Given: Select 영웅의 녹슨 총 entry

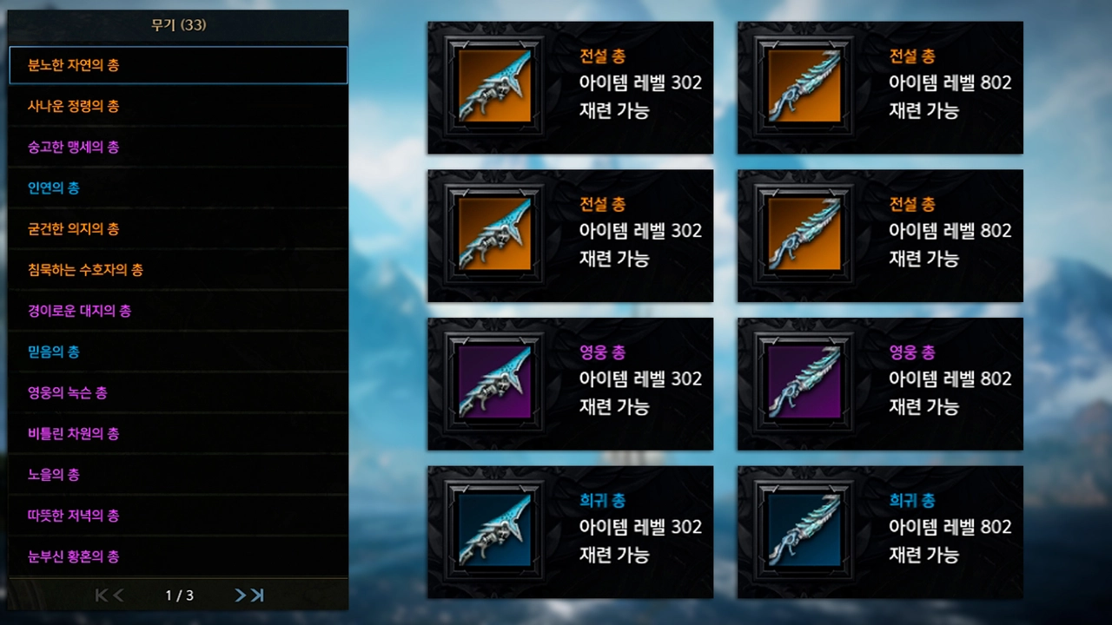Looking at the screenshot, I should tap(178, 392).
